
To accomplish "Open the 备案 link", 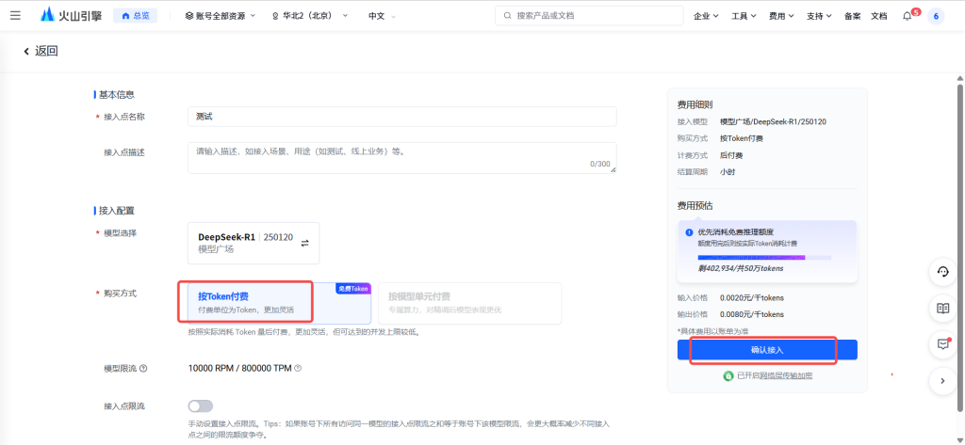I will [852, 16].
